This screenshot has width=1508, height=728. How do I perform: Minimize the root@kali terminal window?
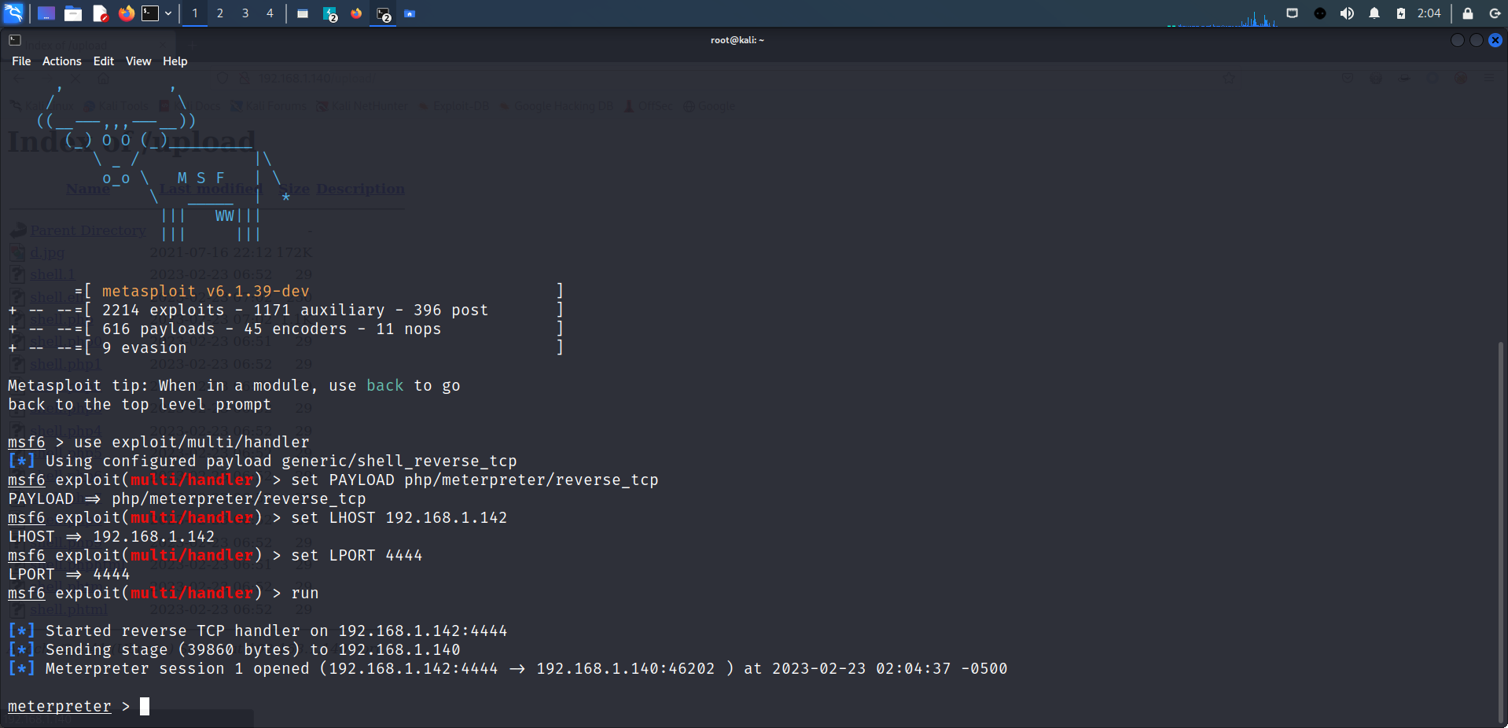(x=1458, y=40)
